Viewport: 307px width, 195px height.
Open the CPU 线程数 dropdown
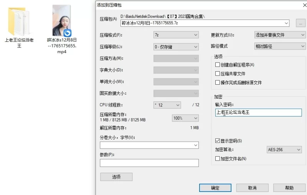click(x=167, y=105)
